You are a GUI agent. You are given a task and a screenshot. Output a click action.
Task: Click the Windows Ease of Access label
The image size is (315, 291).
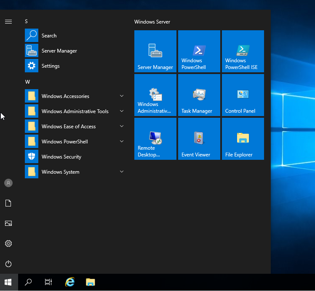pyautogui.click(x=69, y=127)
